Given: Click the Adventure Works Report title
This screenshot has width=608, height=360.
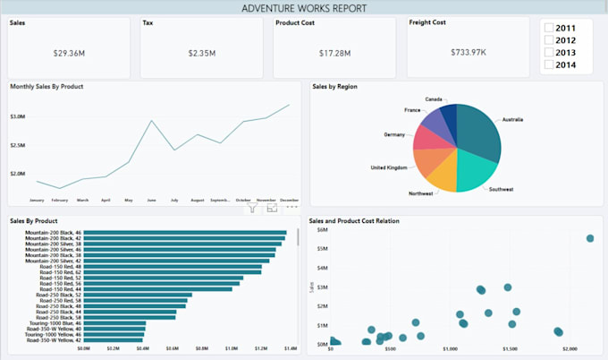Looking at the screenshot, I should point(304,8).
